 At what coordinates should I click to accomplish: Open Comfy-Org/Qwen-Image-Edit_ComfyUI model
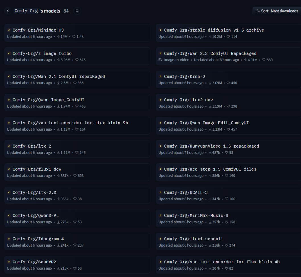tap(228, 126)
